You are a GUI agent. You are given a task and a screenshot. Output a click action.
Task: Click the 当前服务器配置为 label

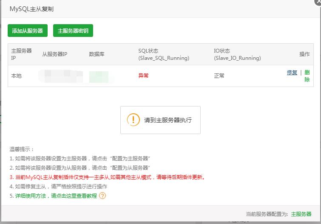coord(267,214)
